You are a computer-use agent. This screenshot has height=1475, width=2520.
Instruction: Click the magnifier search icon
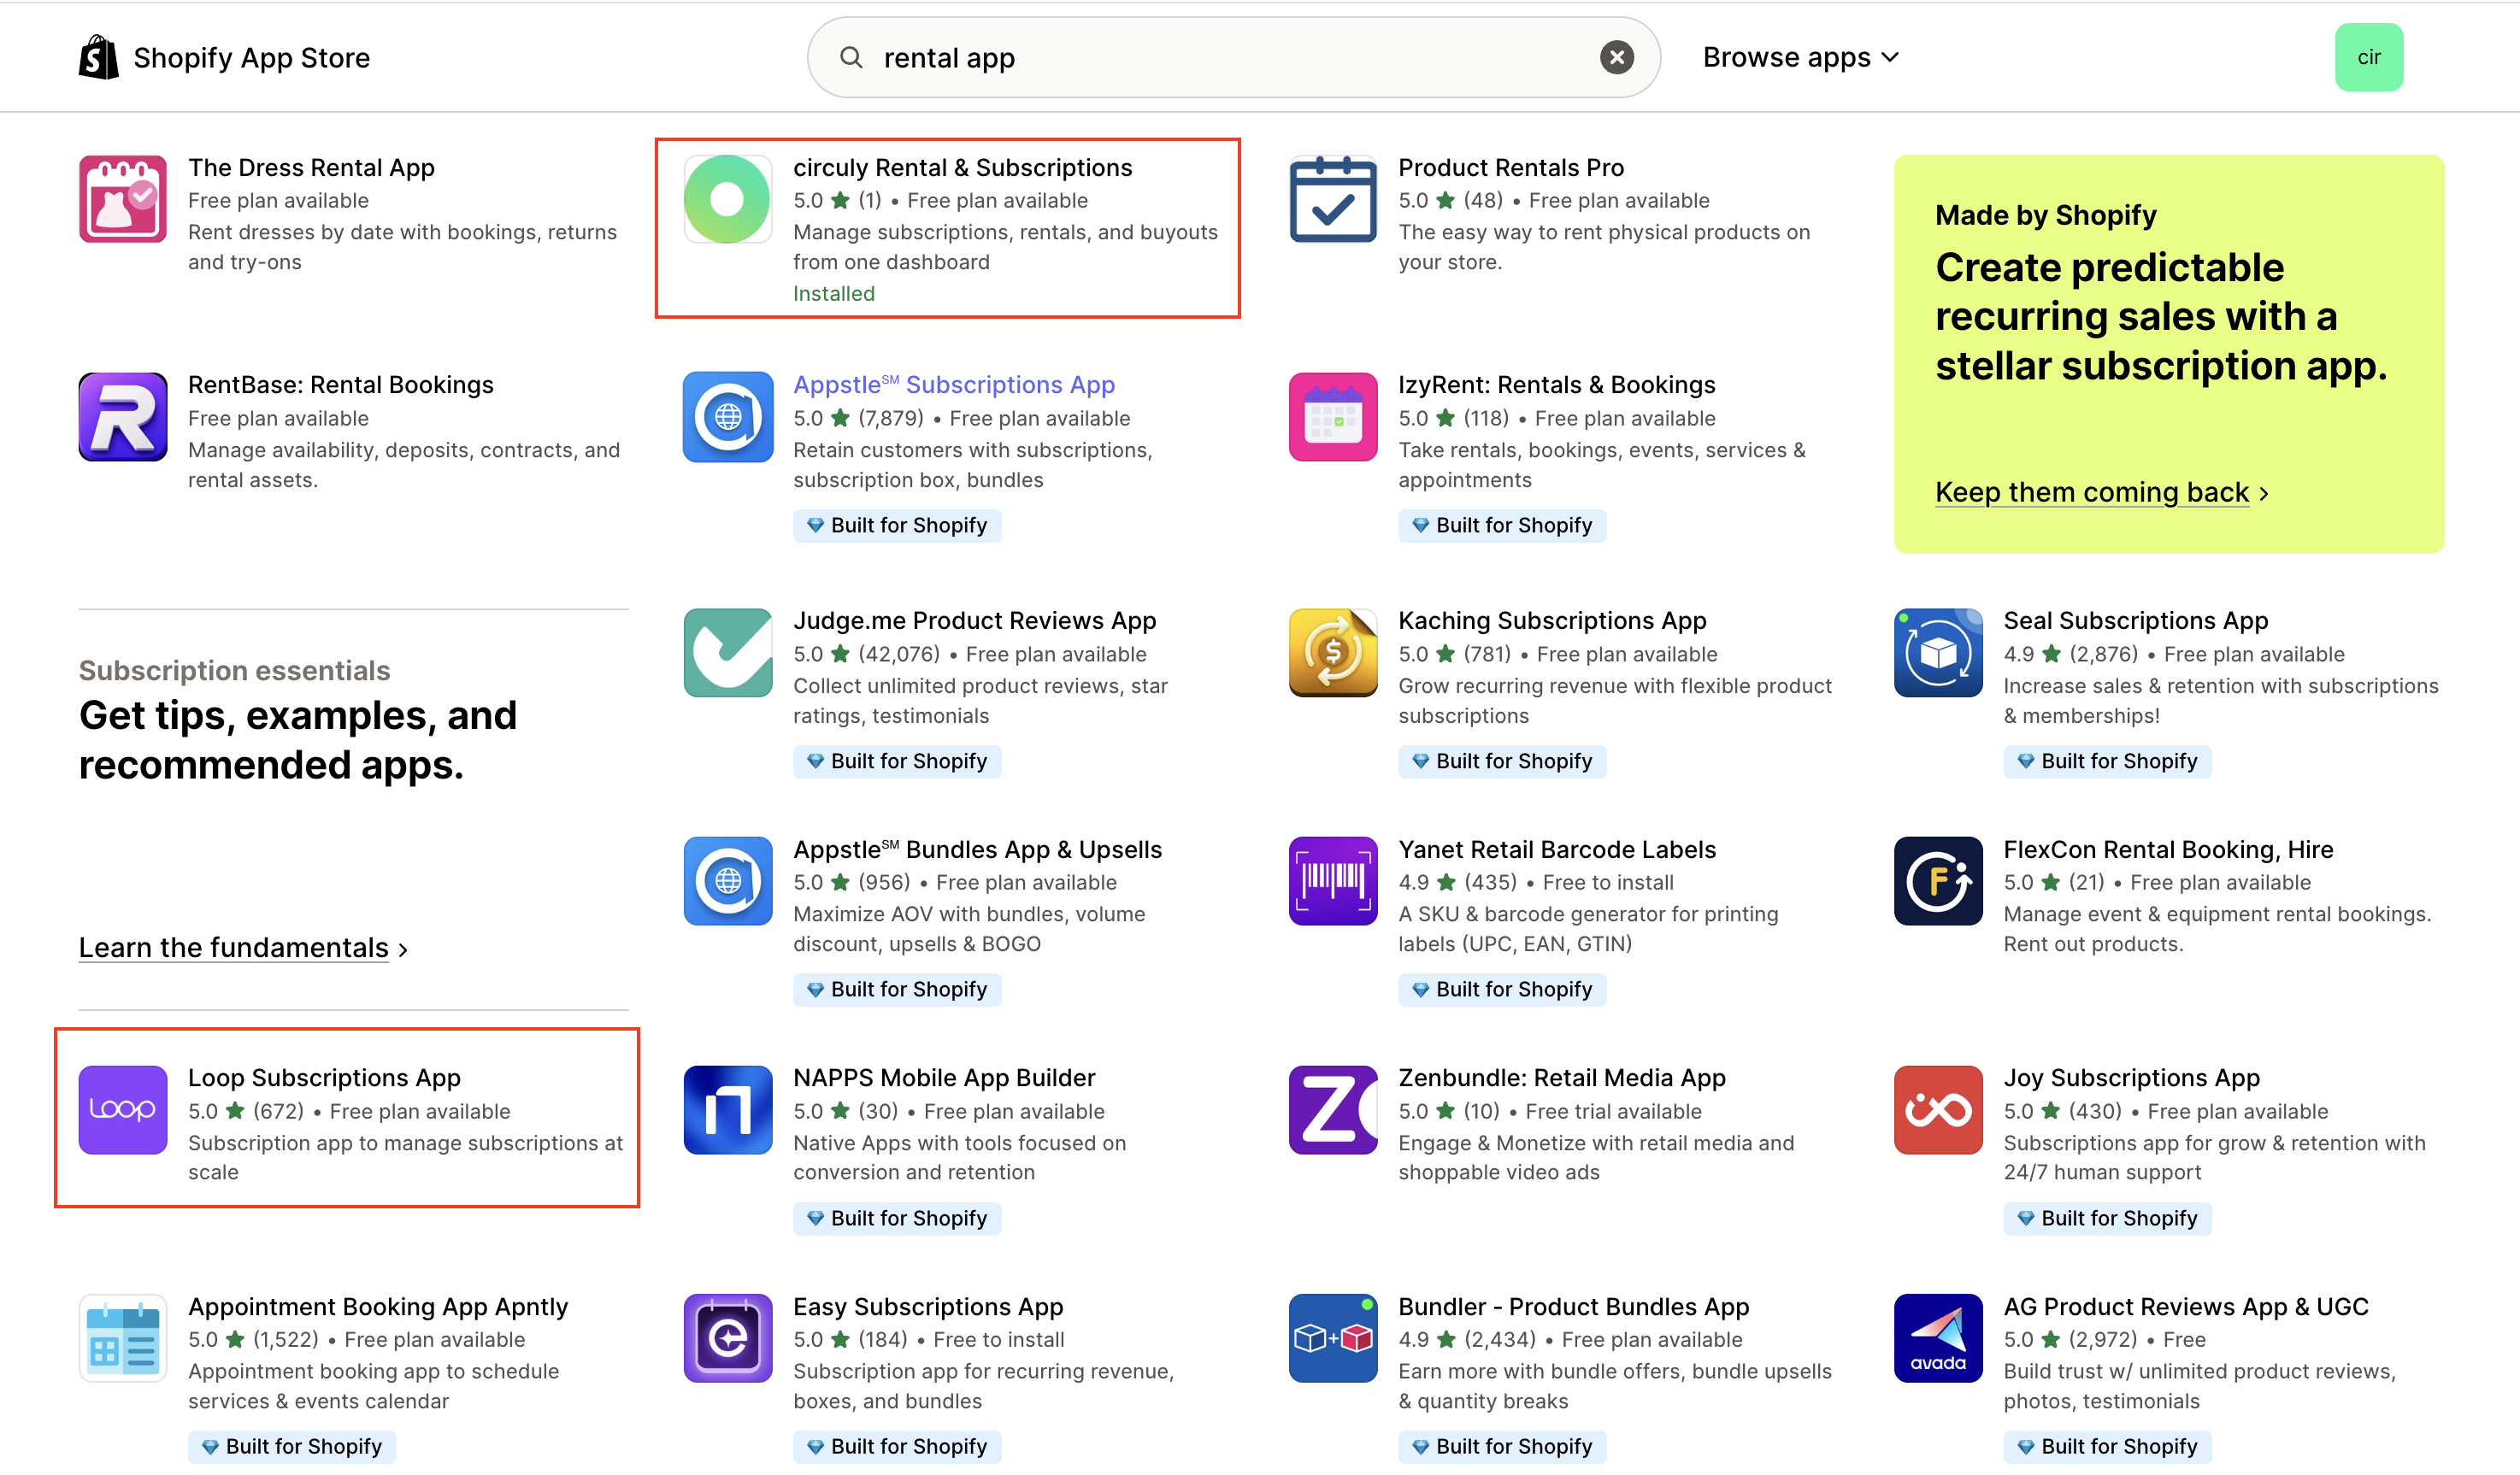coord(851,57)
